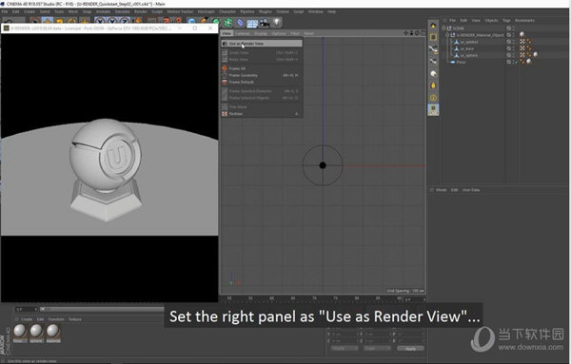
Task: Click the viewport move navigation icon
Action: coord(406,33)
